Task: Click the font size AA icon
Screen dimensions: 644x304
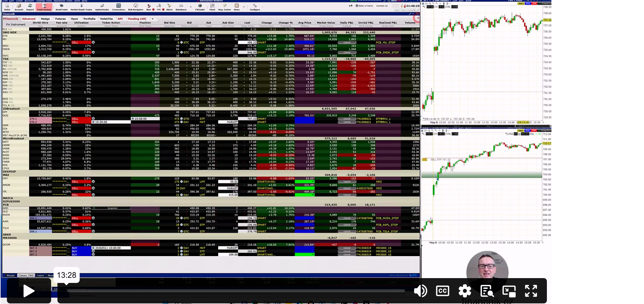Action: point(351,6)
